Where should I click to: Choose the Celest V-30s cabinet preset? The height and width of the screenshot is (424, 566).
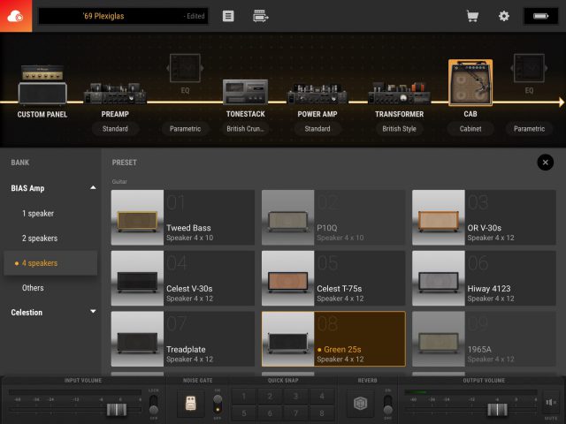[x=183, y=278]
